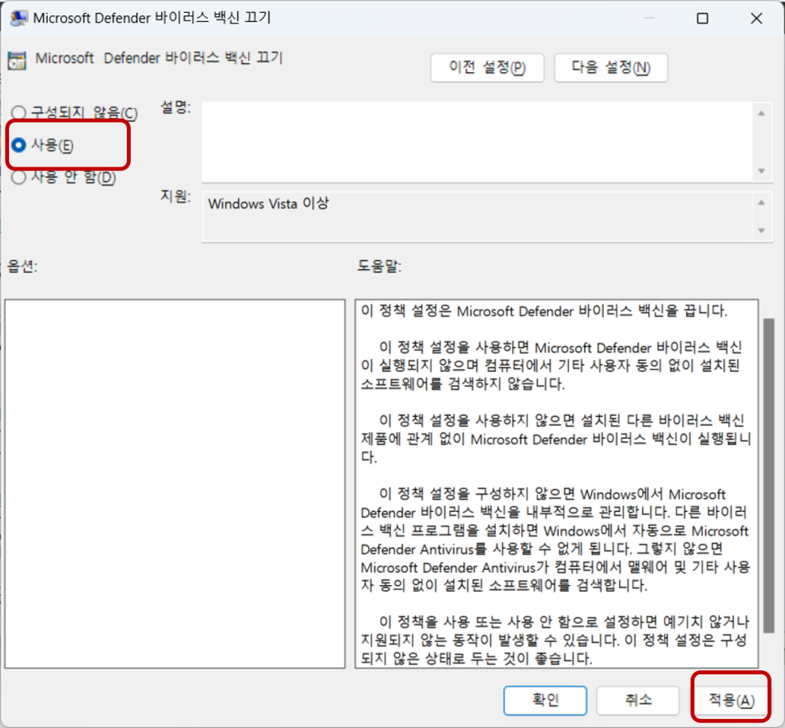Click the empty 옵션 options pane
The height and width of the screenshot is (728, 785).
[175, 483]
